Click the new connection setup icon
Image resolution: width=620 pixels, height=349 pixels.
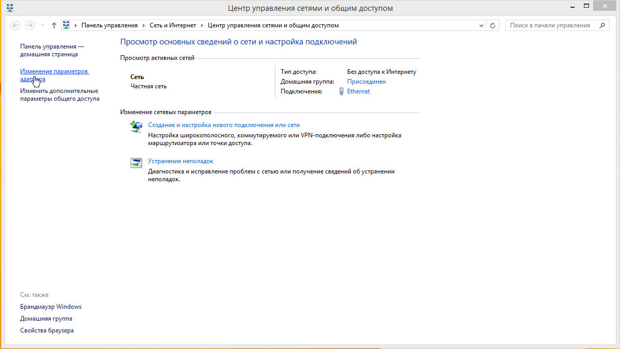136,126
